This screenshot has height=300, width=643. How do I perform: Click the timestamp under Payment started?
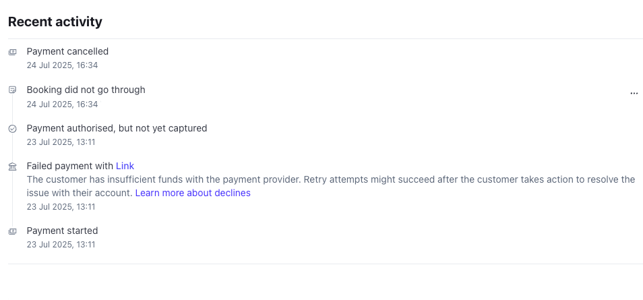pos(61,245)
